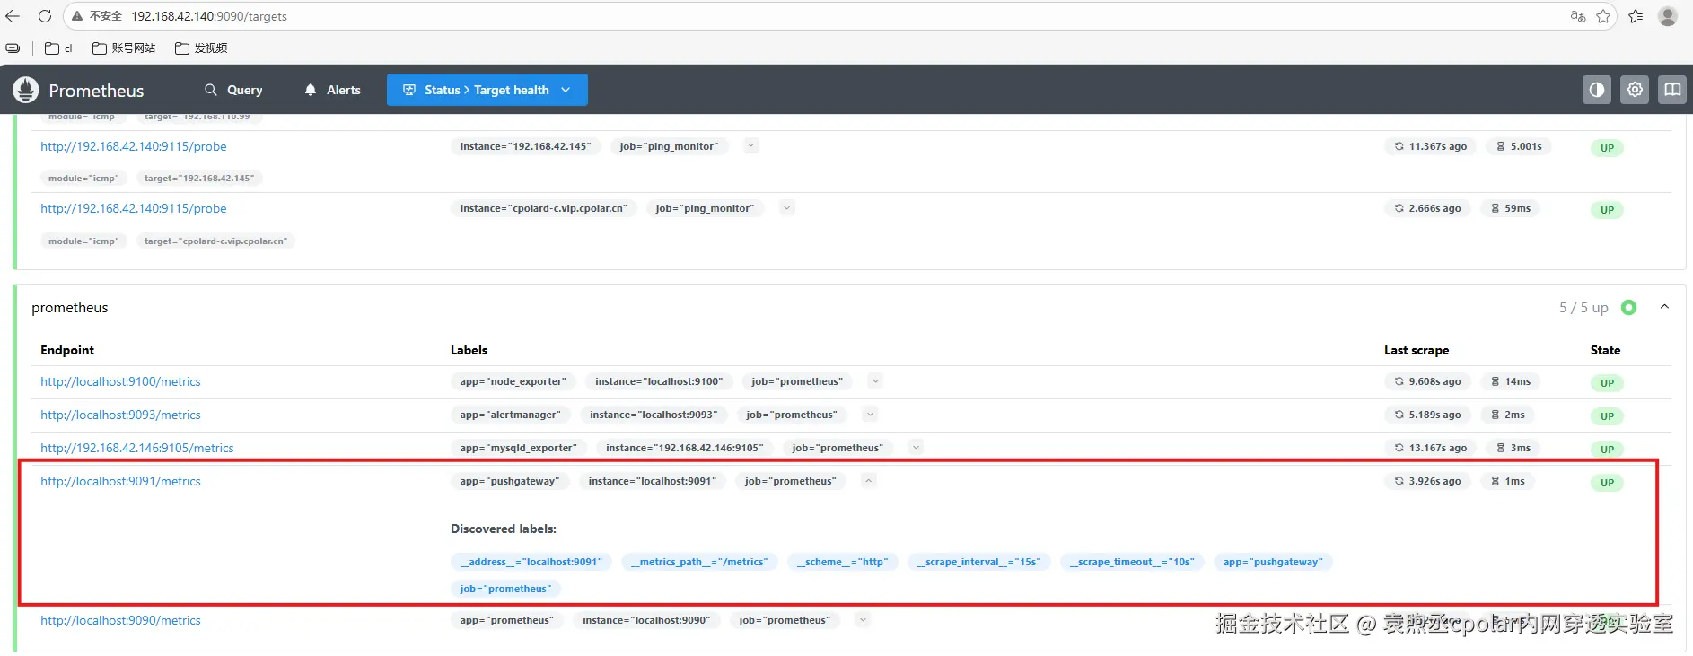
Task: Open the 'cl' bookmark folder
Action: [58, 48]
